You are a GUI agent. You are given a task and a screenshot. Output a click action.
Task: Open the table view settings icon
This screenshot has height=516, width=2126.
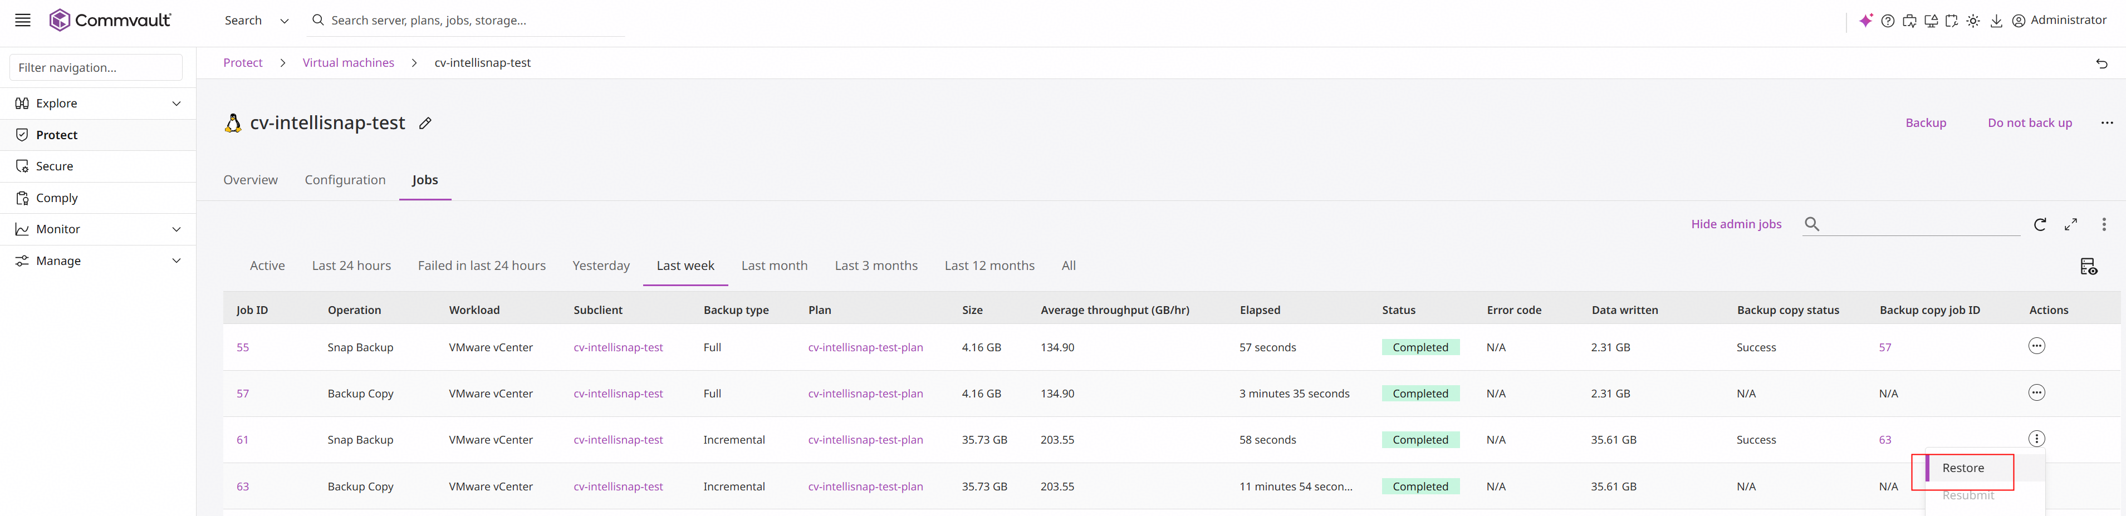[x=2088, y=267]
